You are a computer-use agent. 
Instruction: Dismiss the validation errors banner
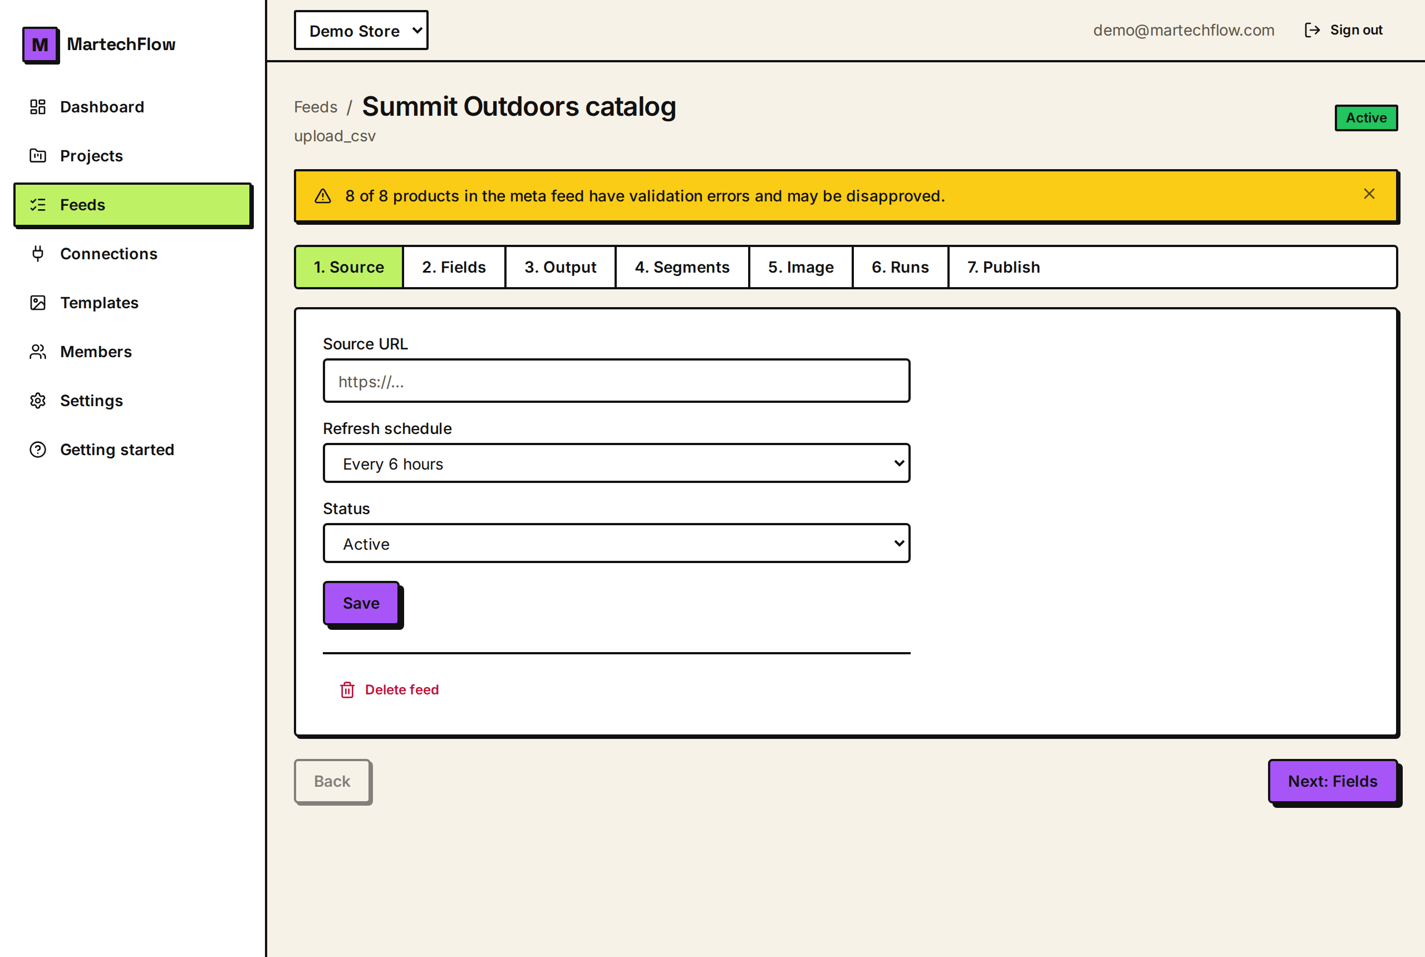point(1369,194)
